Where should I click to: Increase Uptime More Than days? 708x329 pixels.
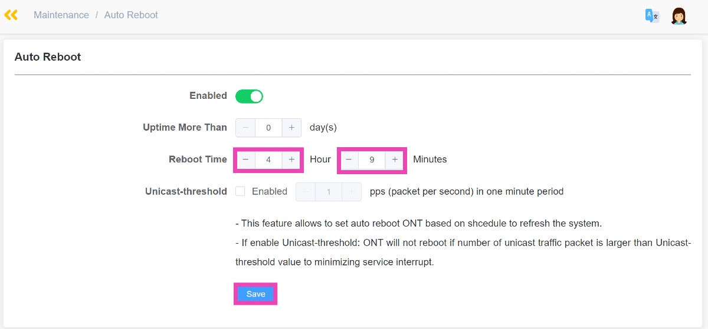coord(291,128)
